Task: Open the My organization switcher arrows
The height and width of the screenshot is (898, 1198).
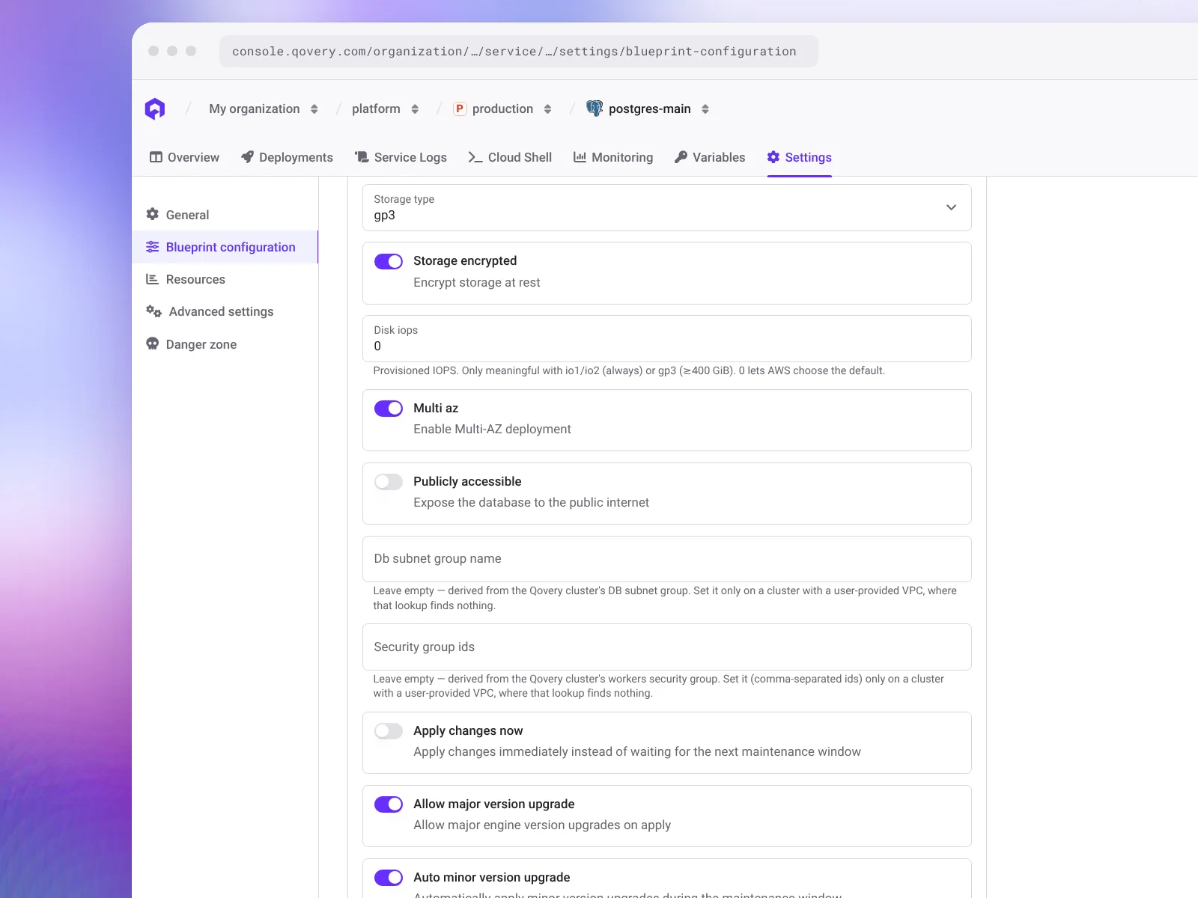Action: (314, 109)
